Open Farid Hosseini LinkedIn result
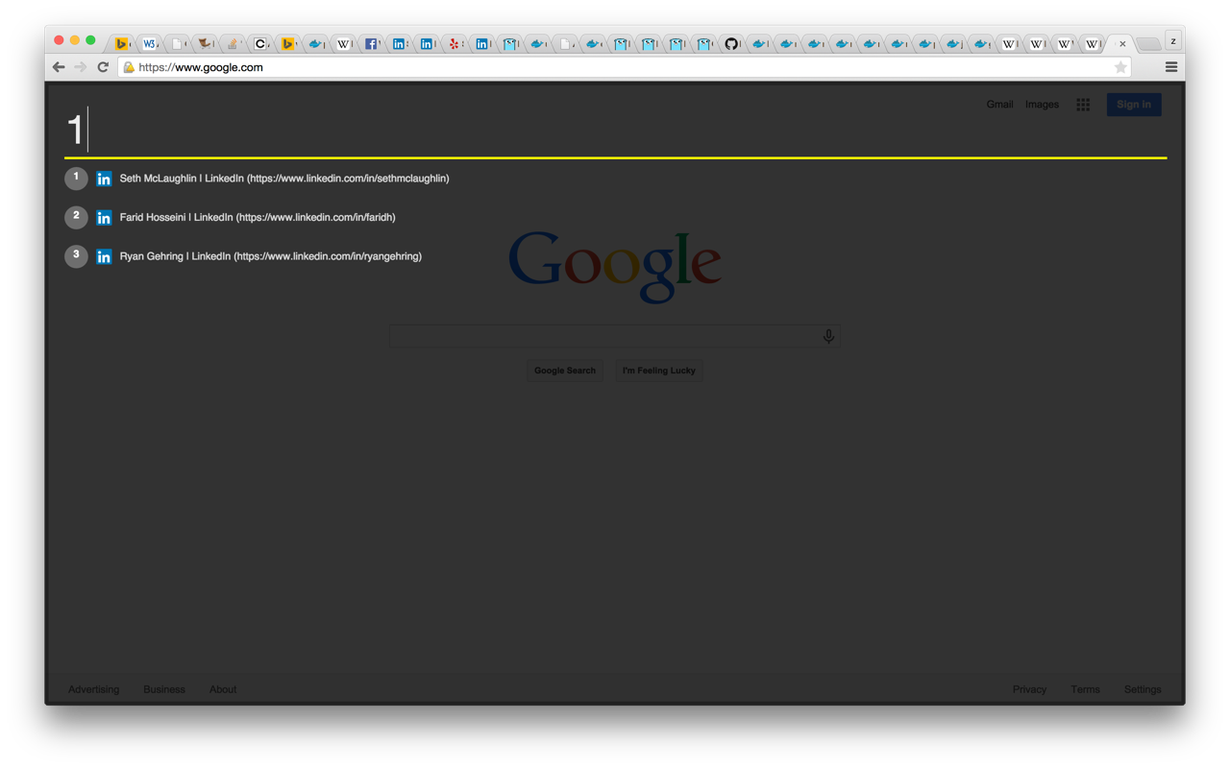 pyautogui.click(x=258, y=217)
